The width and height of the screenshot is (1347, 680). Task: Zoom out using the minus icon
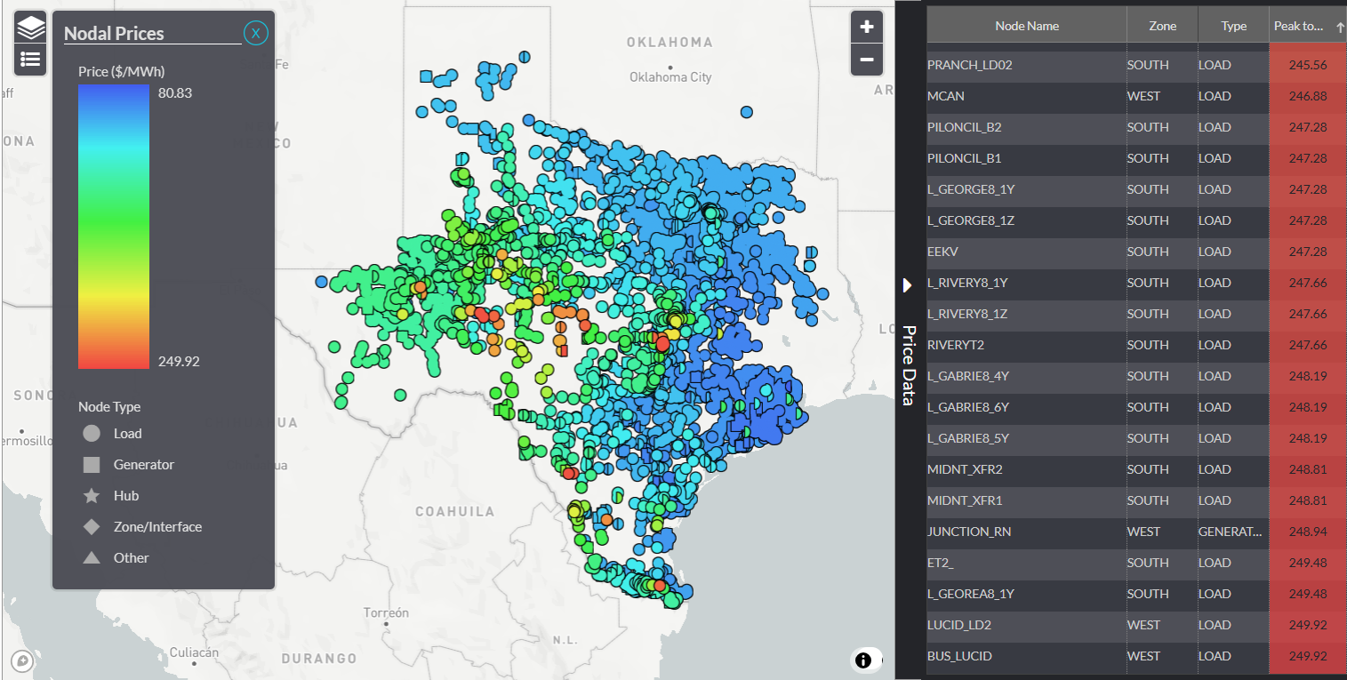pyautogui.click(x=866, y=59)
